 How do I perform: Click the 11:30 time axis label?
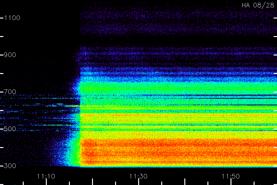coord(138,176)
